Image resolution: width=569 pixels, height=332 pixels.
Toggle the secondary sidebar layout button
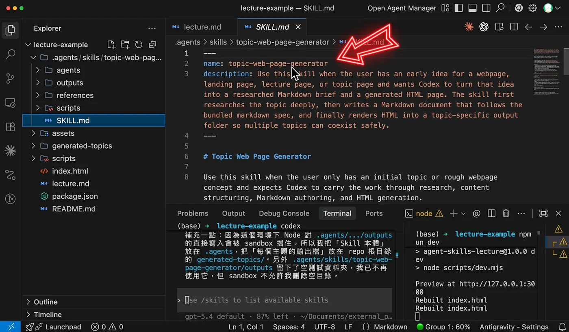[x=486, y=8]
